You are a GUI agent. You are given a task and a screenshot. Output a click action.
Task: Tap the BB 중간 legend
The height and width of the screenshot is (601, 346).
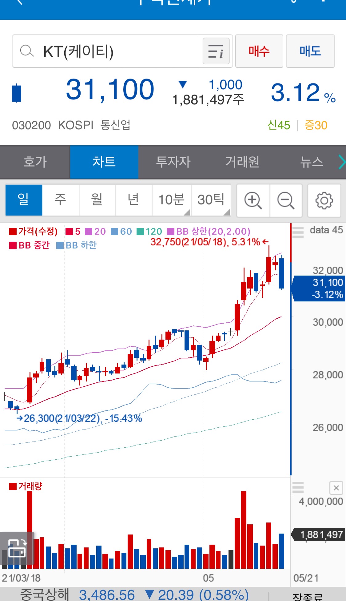(30, 245)
